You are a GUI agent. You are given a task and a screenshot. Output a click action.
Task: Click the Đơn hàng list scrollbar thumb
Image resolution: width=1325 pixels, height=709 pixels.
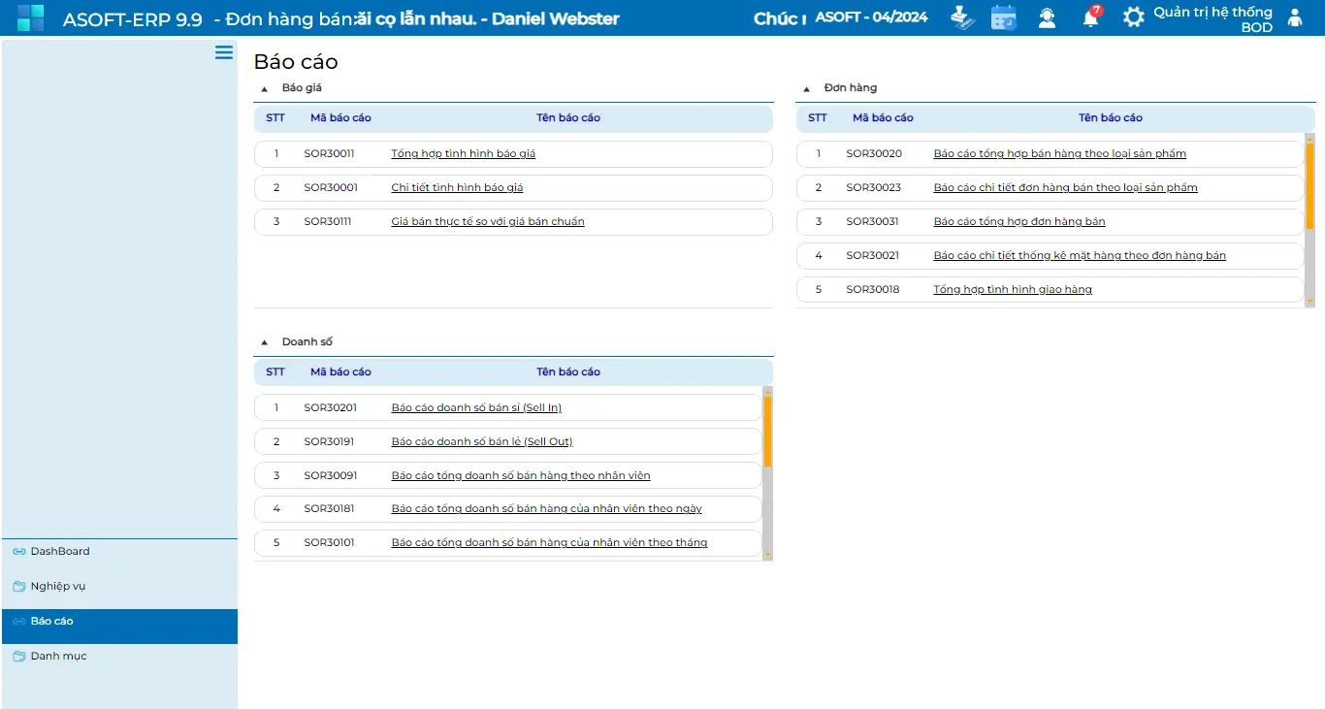pyautogui.click(x=1309, y=184)
